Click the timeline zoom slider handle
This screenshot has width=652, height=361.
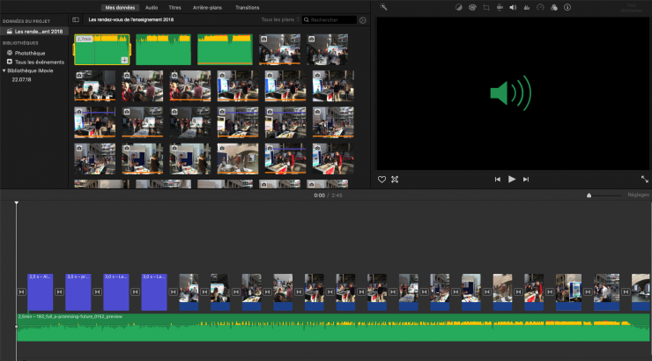(589, 195)
